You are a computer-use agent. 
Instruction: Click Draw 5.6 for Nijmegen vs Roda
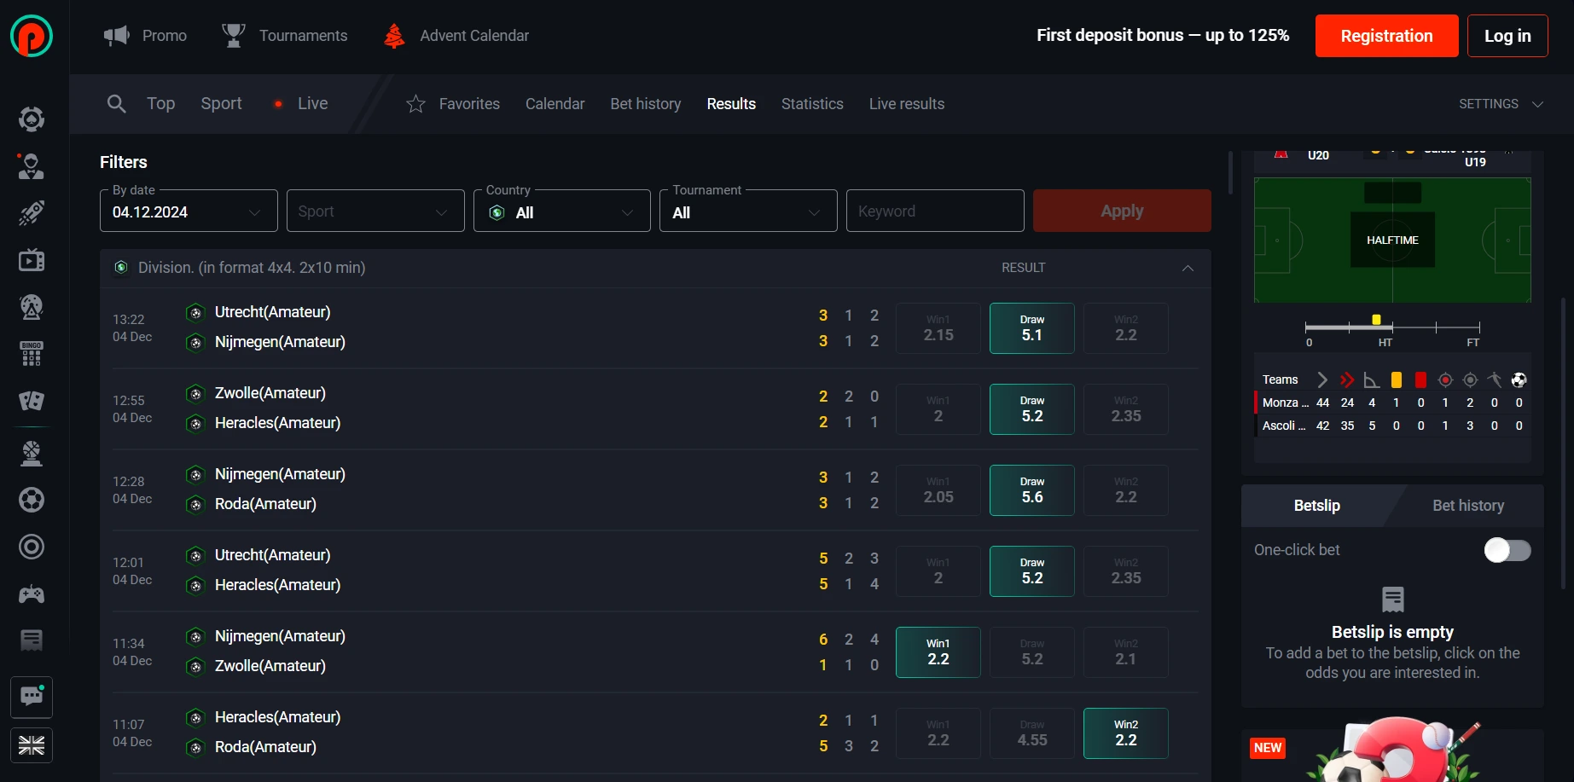click(1032, 490)
